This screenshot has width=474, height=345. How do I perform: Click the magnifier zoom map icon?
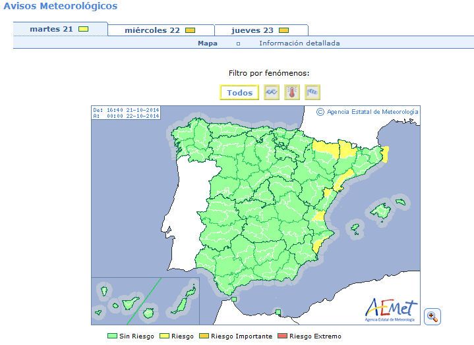(x=432, y=317)
